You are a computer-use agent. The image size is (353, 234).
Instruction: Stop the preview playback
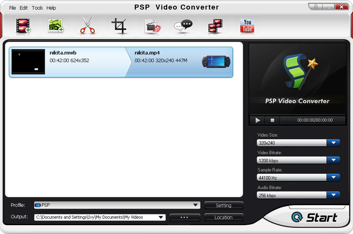pyautogui.click(x=272, y=120)
